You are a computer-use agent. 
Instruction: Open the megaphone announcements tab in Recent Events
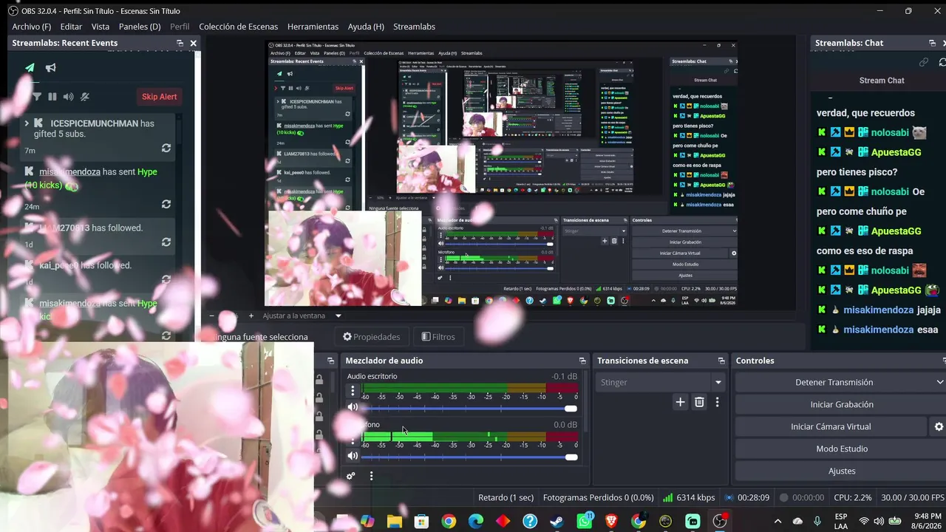click(51, 68)
